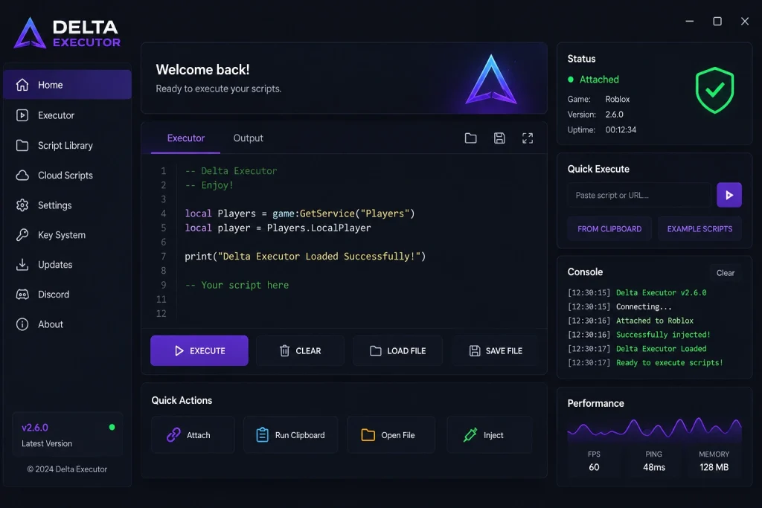Screen dimensions: 762x508
Task: Click the LOAD FILE button
Action: (397, 350)
